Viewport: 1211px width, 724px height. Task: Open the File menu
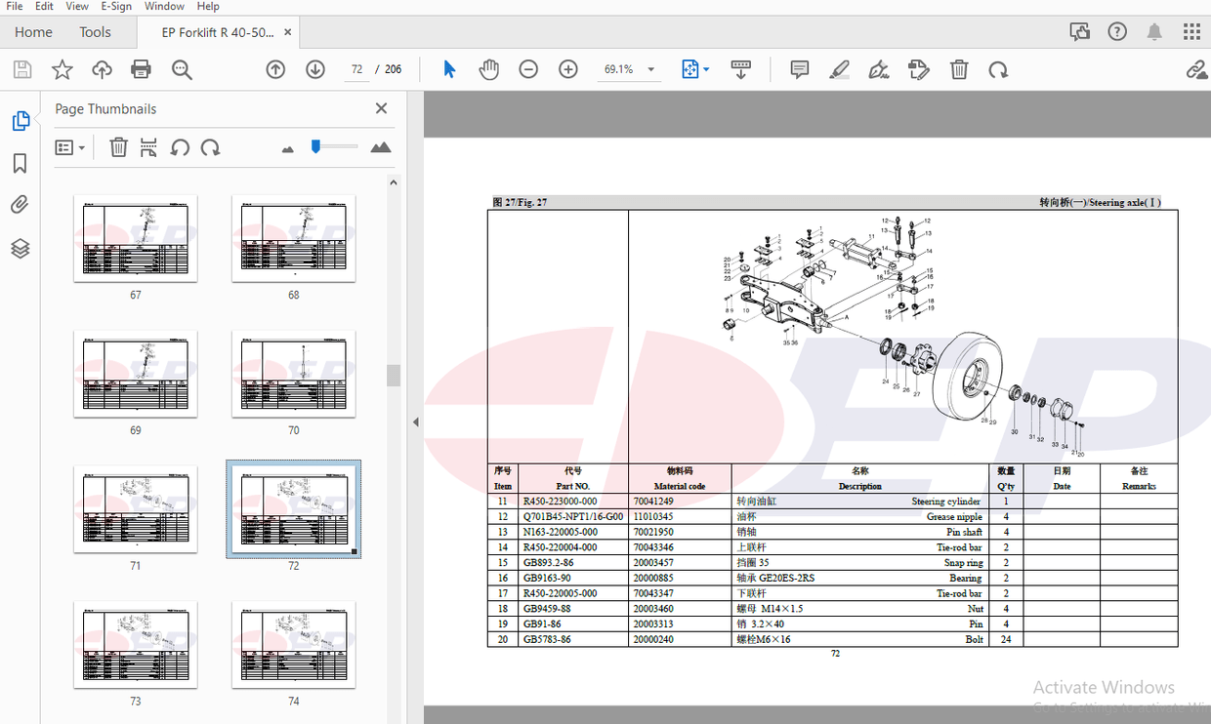tap(15, 7)
